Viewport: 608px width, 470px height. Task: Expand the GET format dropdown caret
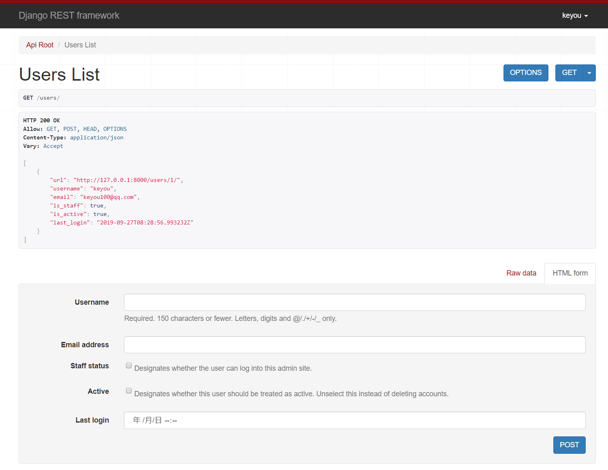point(589,73)
